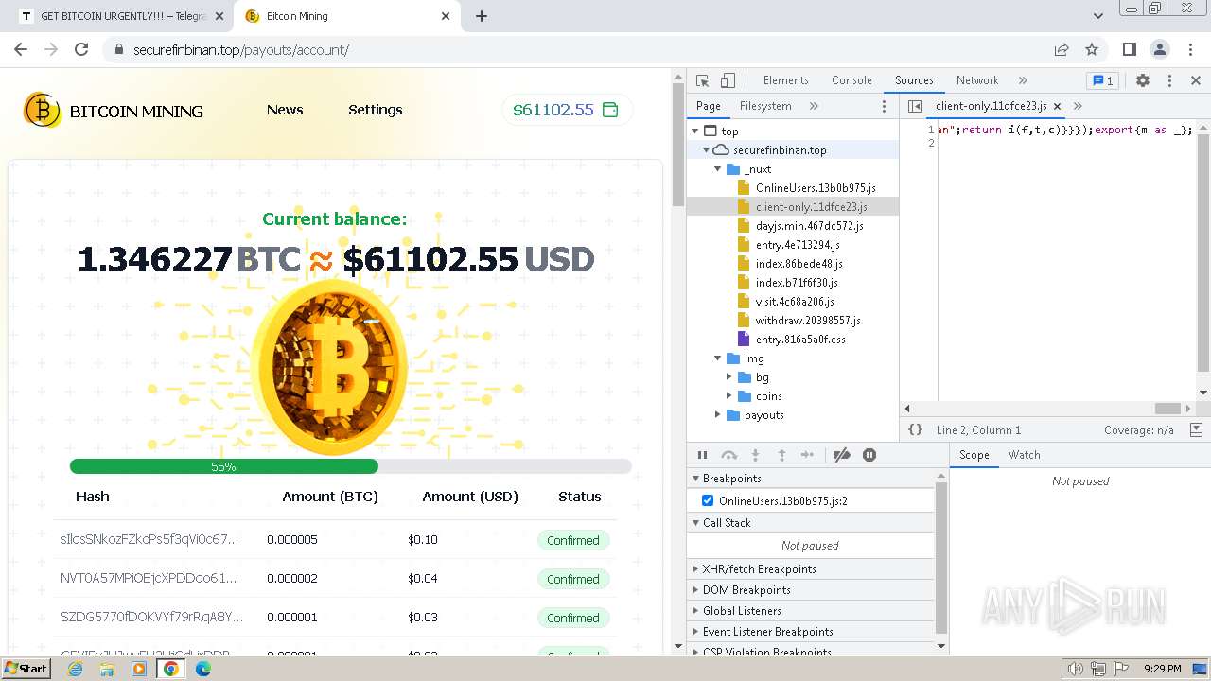Bookmark this page with star icon
Viewport: 1211px width, 681px height.
tap(1092, 49)
